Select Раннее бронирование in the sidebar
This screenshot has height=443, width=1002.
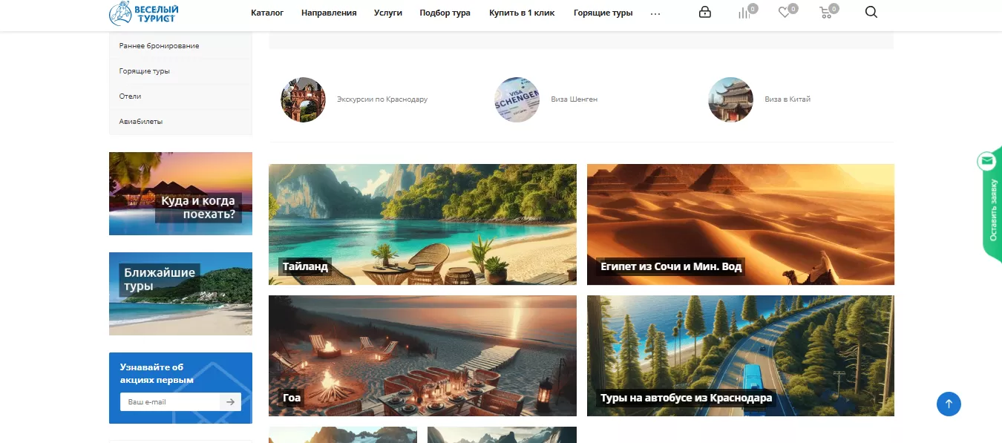[159, 46]
